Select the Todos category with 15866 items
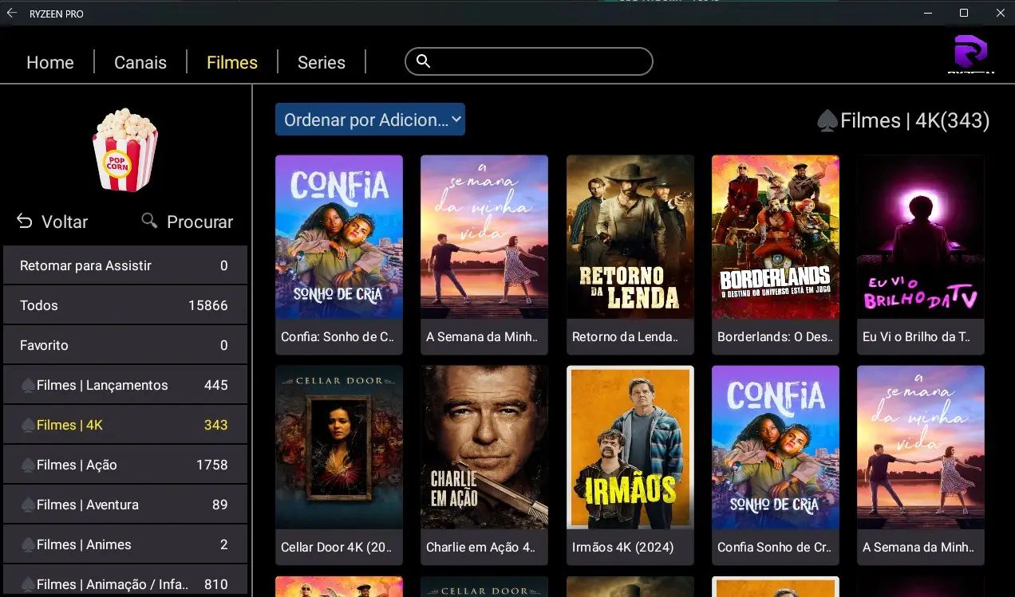The image size is (1015, 597). point(125,305)
